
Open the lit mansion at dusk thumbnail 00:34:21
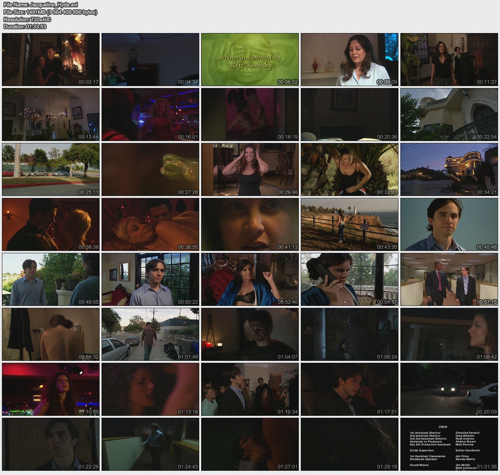tap(449, 169)
